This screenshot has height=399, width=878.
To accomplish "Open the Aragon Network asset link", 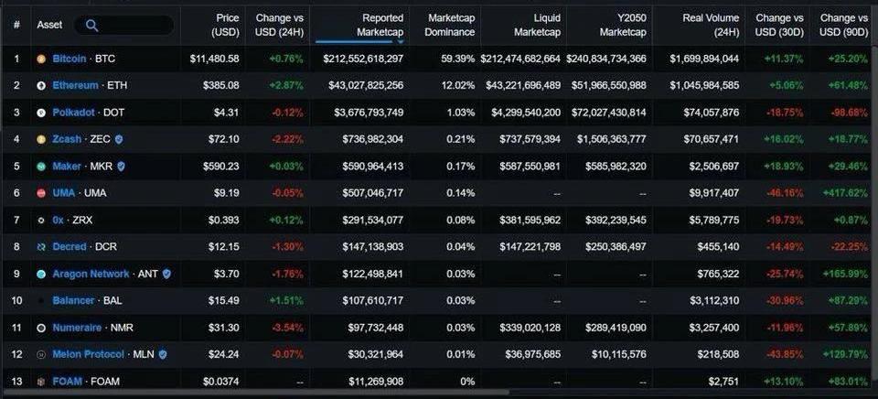I will 91,274.
